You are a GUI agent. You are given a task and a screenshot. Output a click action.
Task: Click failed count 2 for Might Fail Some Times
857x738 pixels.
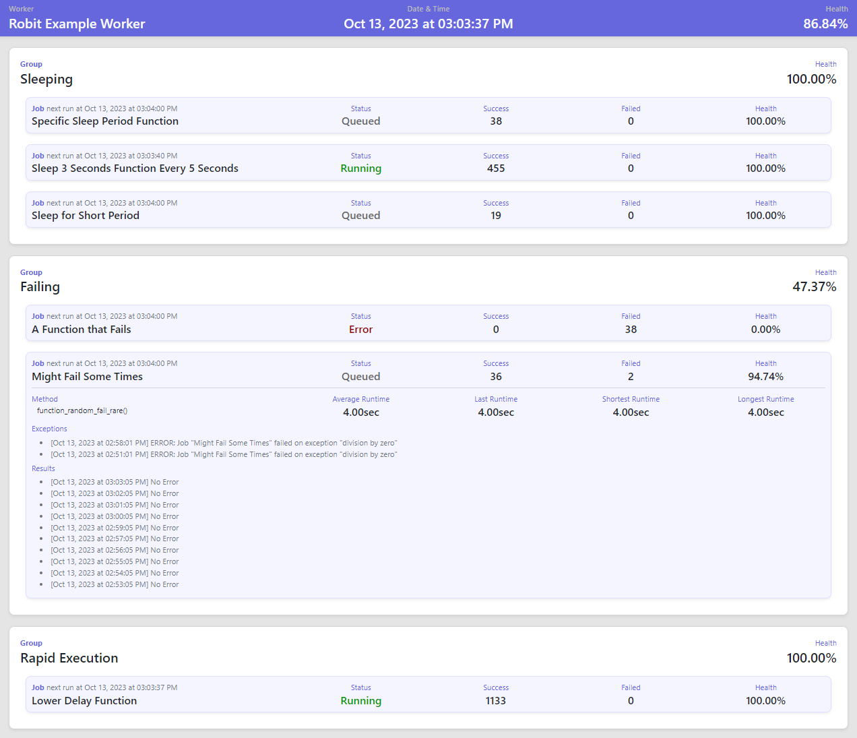pos(631,377)
